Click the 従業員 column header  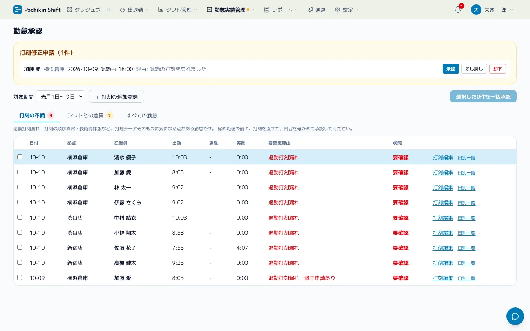tap(121, 143)
